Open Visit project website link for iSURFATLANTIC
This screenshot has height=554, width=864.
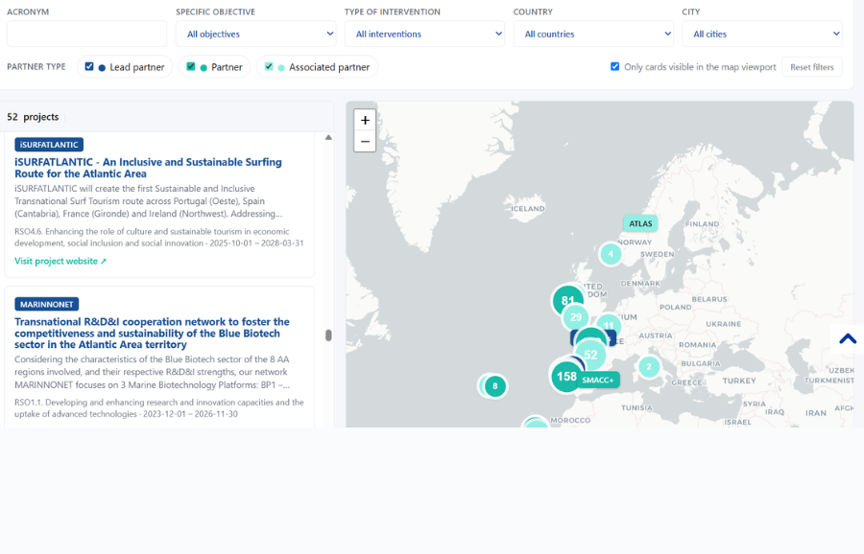click(x=60, y=261)
